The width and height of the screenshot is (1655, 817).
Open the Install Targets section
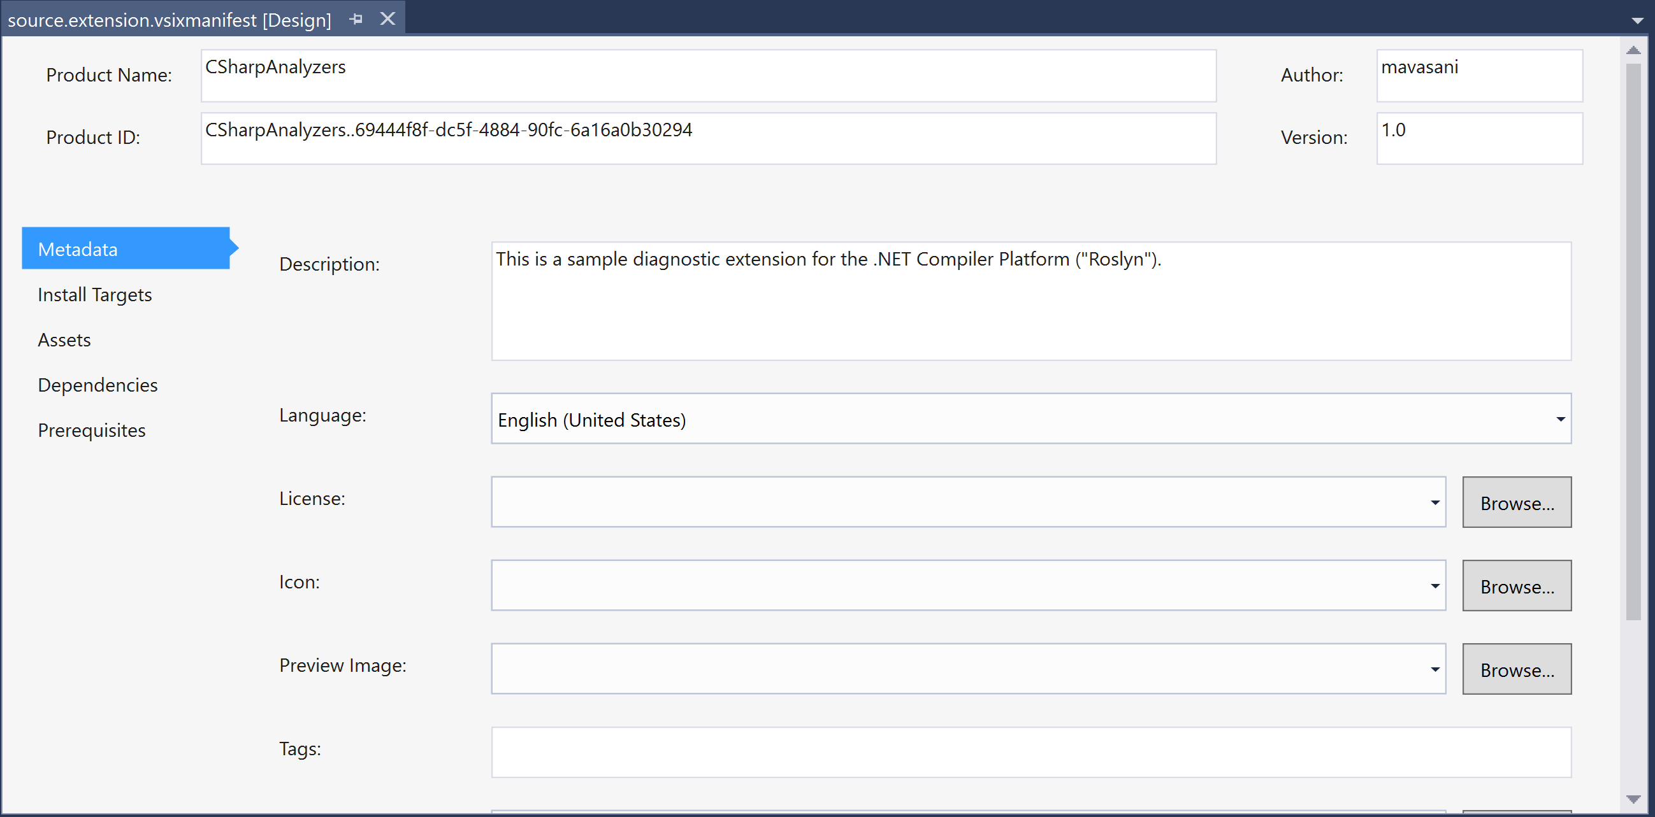tap(94, 295)
